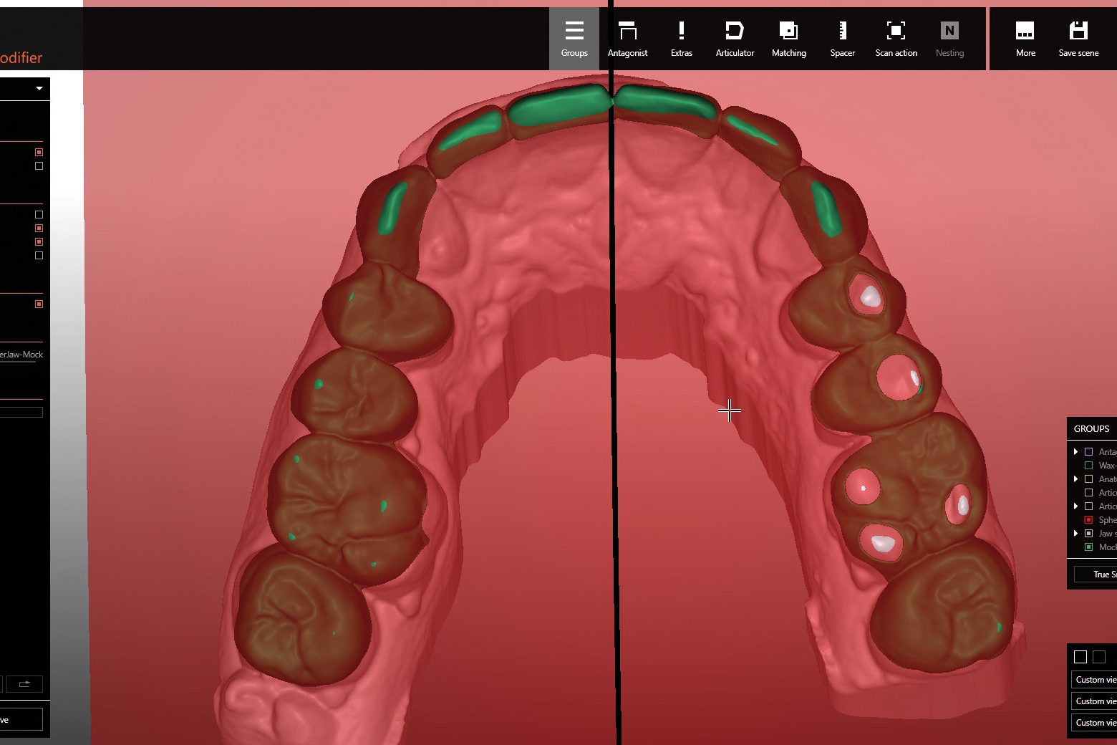1117x745 pixels.
Task: Click the greyed Nesting toolbar item
Action: coord(949,39)
